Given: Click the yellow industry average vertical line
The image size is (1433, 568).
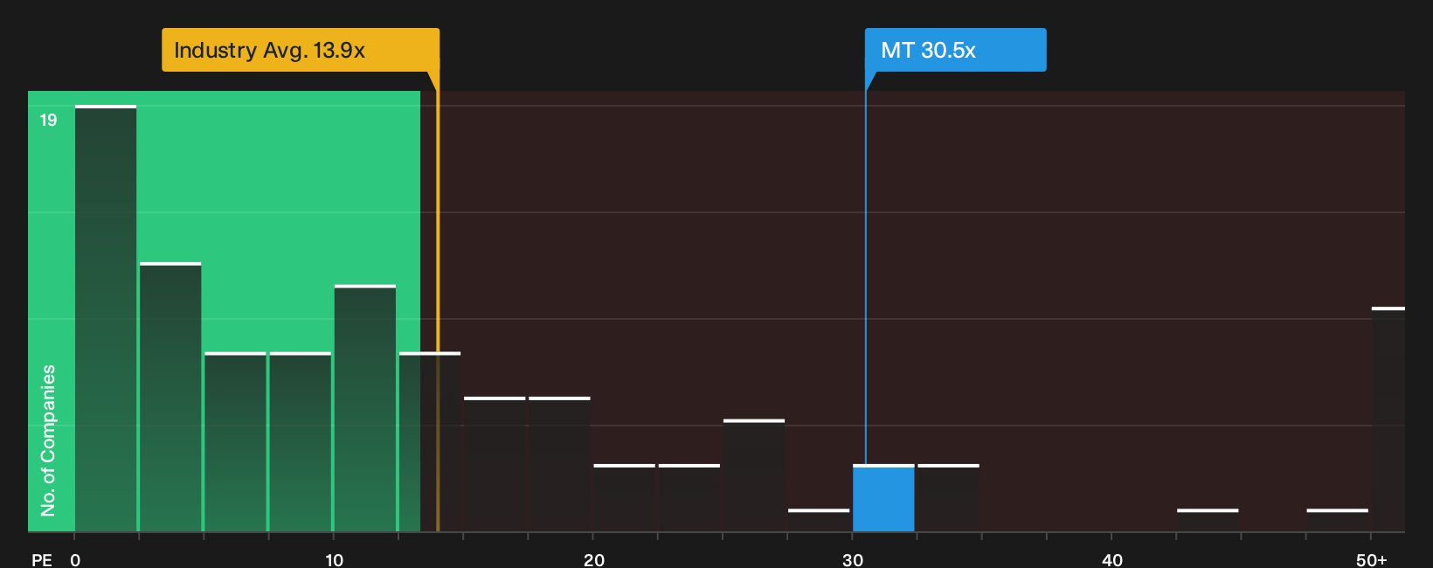Looking at the screenshot, I should [x=438, y=301].
